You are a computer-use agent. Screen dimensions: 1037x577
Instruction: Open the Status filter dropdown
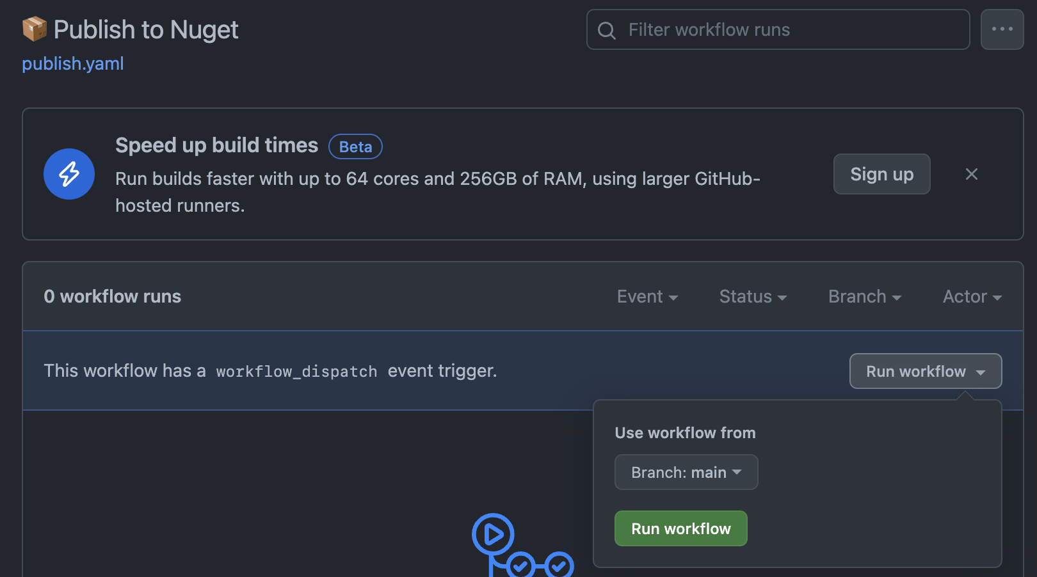click(752, 296)
